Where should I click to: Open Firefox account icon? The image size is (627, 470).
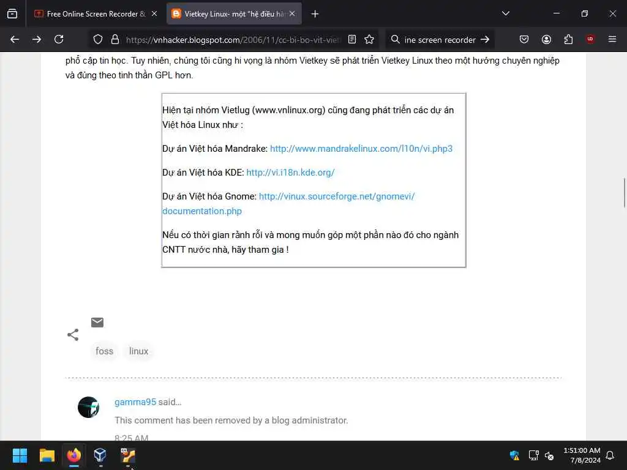546,39
